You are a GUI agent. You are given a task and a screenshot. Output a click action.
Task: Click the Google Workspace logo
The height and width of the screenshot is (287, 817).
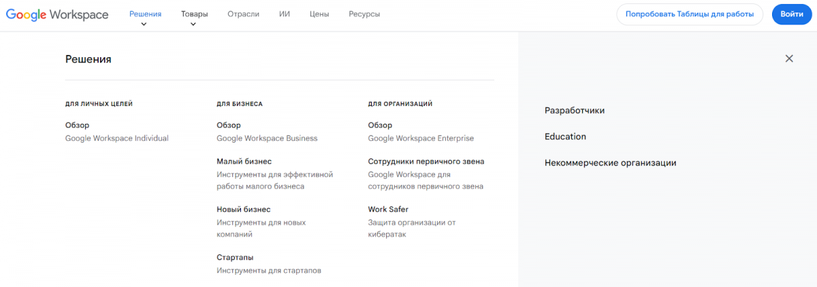[57, 14]
